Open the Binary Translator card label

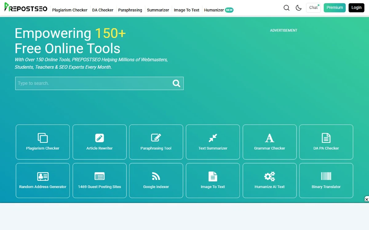pyautogui.click(x=326, y=187)
